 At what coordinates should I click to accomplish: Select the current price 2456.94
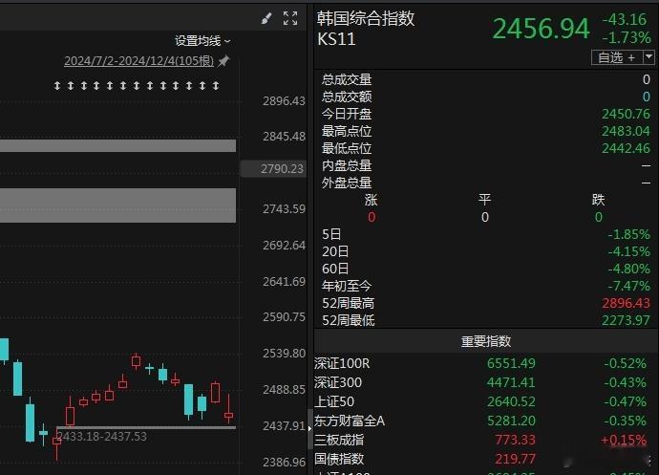point(541,29)
